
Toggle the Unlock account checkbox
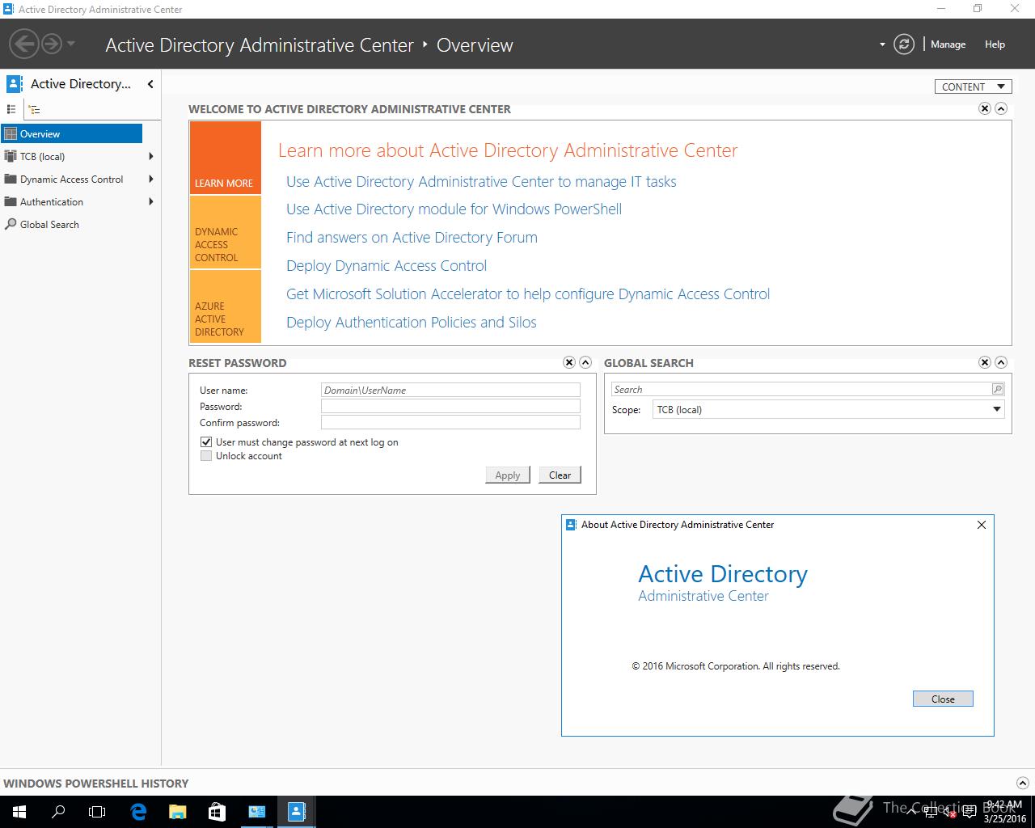206,456
